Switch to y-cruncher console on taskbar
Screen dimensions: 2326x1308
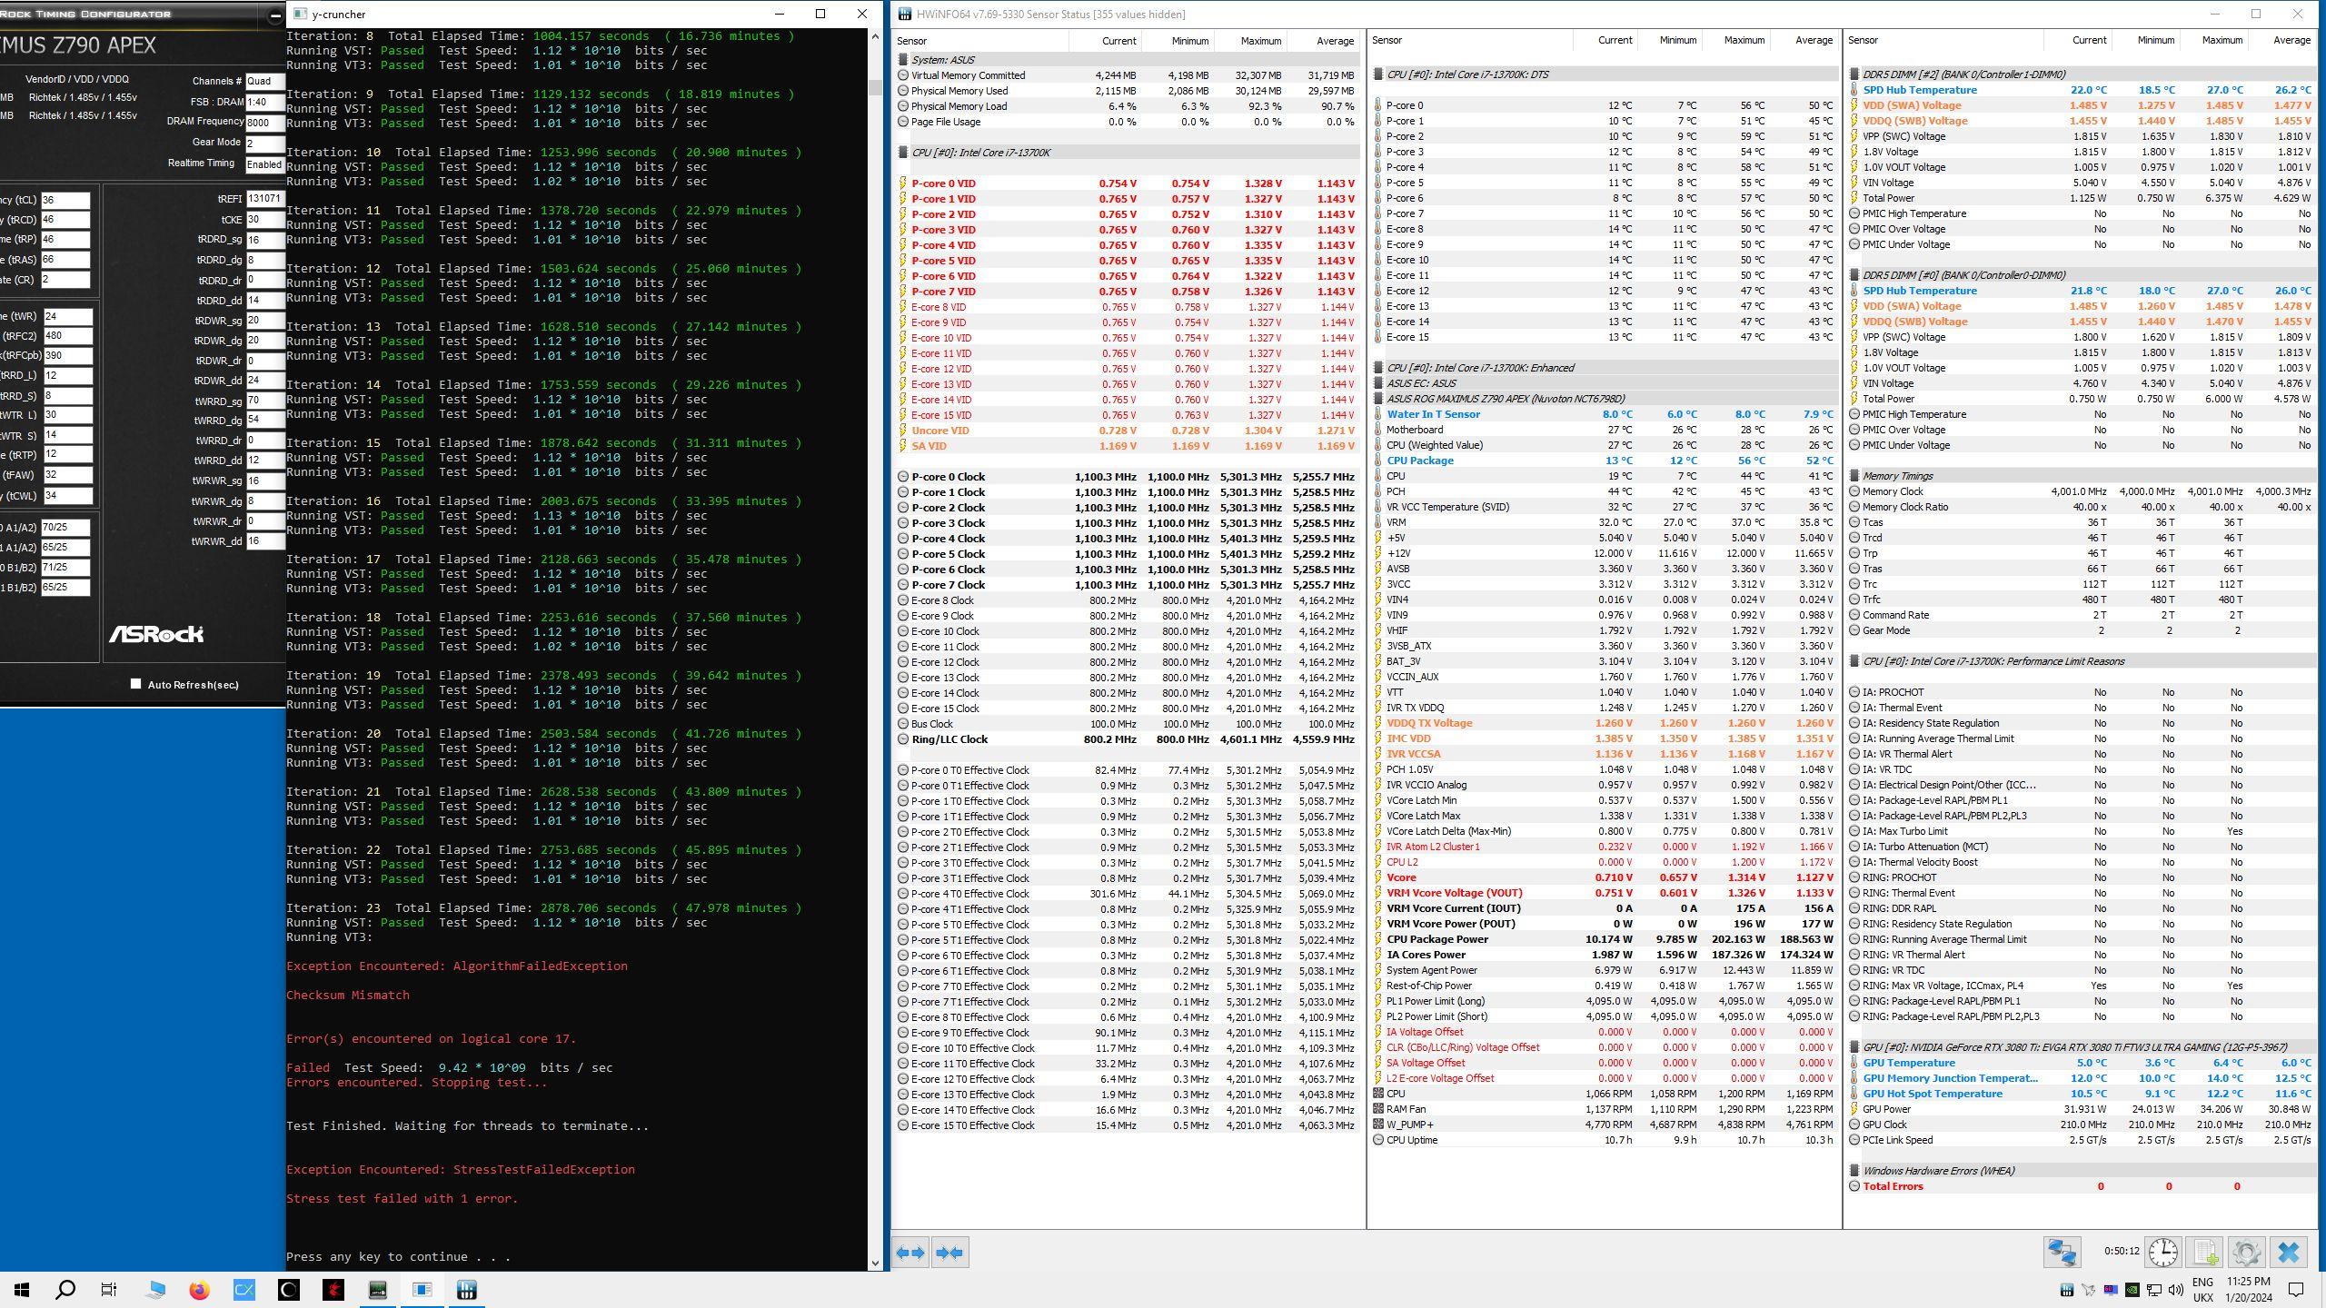[422, 1290]
